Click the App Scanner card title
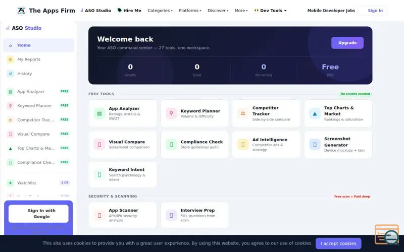 coord(123,210)
